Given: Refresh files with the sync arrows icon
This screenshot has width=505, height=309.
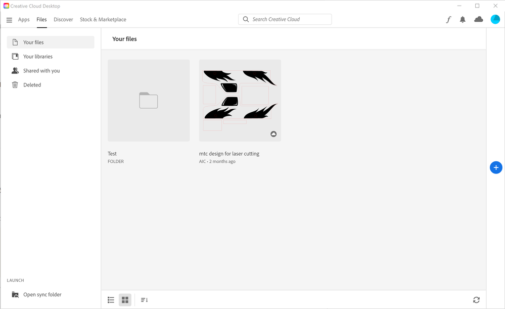Looking at the screenshot, I should (x=476, y=300).
